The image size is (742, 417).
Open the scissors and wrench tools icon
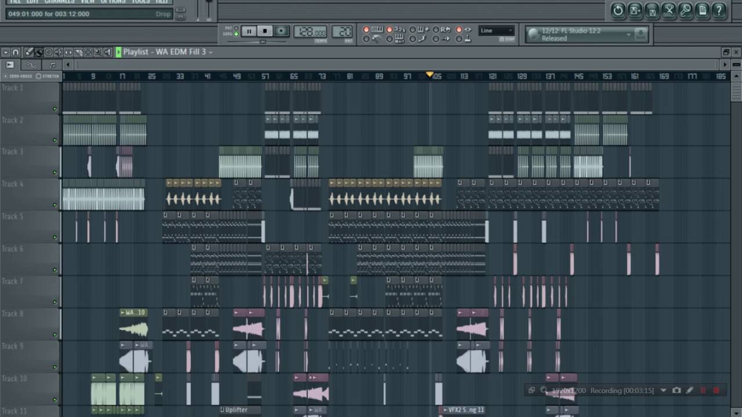click(669, 9)
